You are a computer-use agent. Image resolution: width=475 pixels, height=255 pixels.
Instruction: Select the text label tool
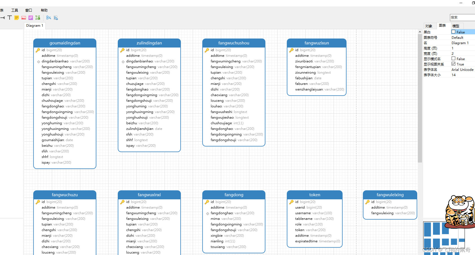click(10, 18)
